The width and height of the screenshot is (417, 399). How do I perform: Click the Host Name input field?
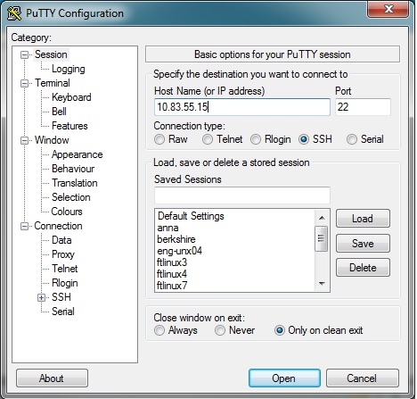click(x=242, y=107)
